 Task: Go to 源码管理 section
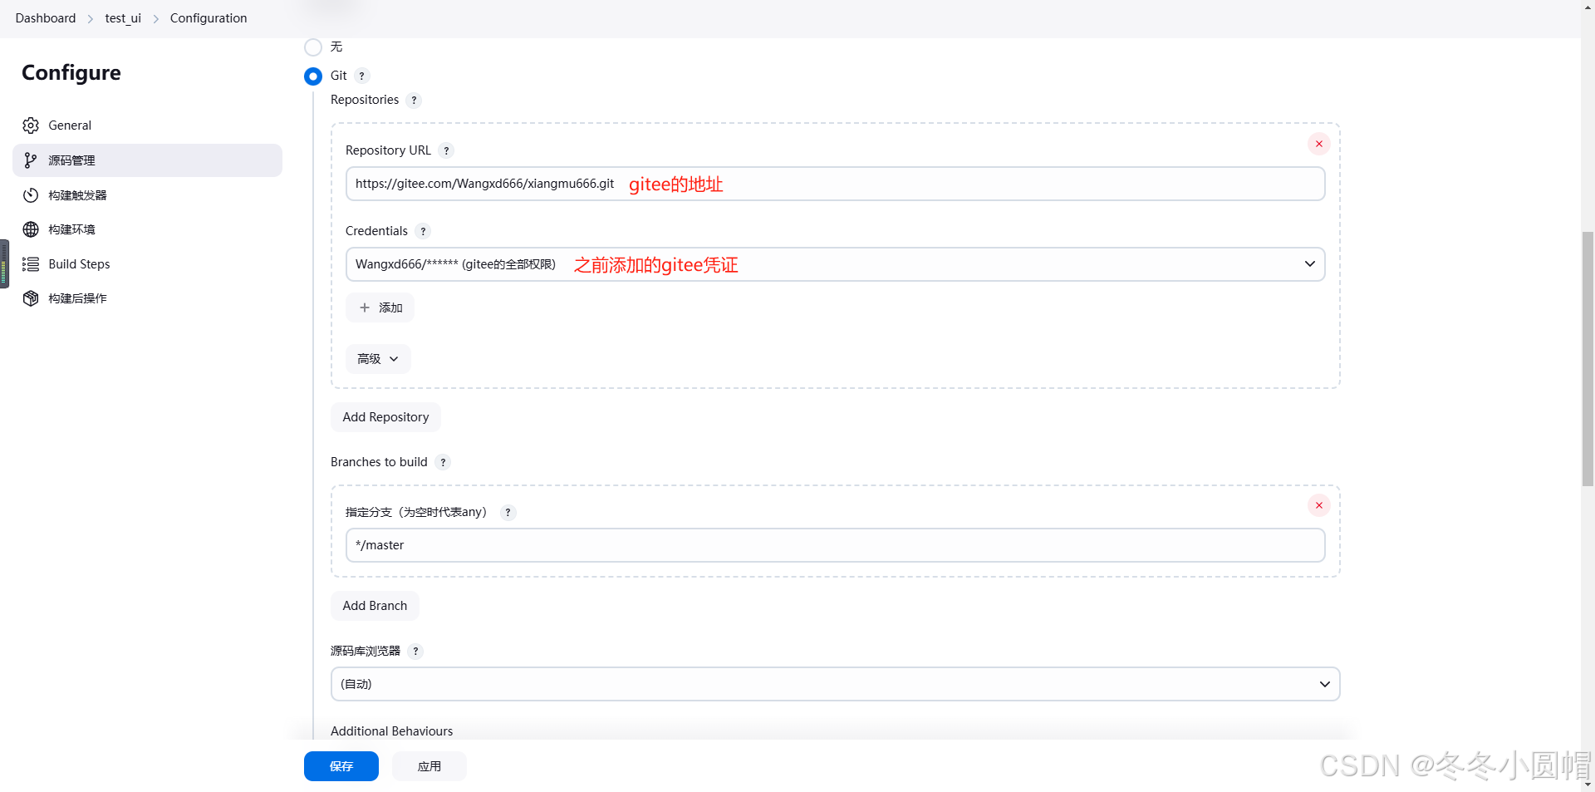pyautogui.click(x=147, y=160)
